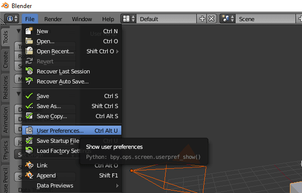Select Save As... menu entry

tap(71, 106)
